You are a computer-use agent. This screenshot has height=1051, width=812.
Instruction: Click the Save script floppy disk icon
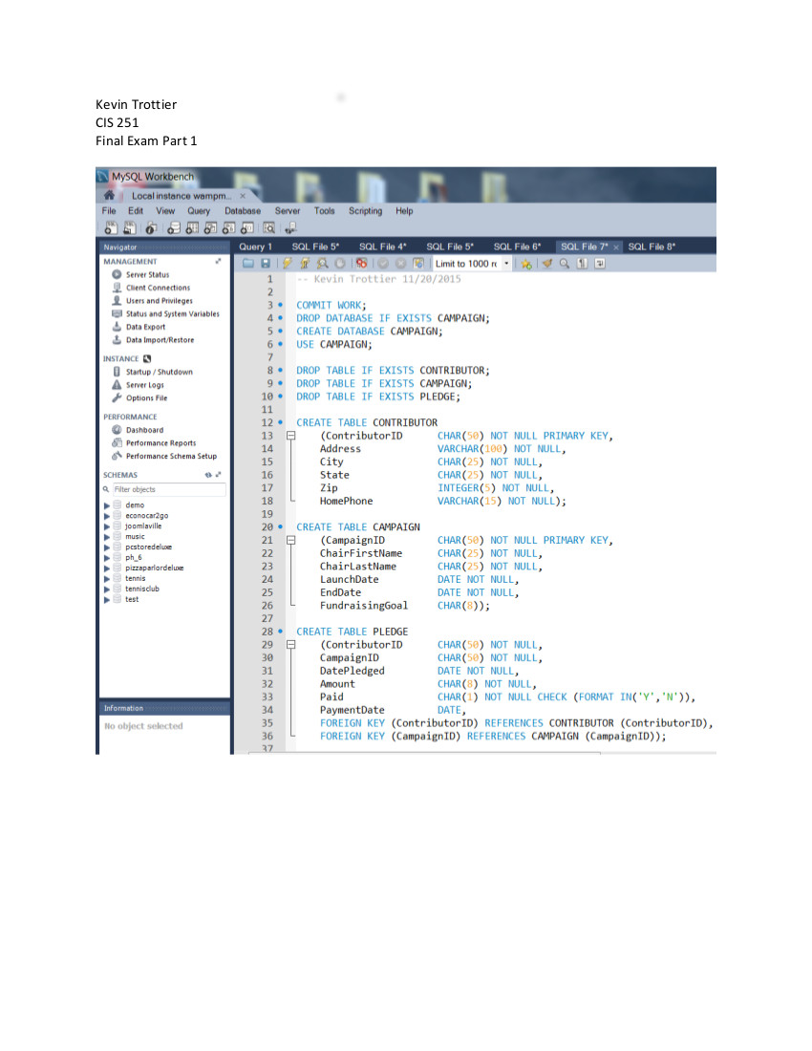[x=265, y=263]
